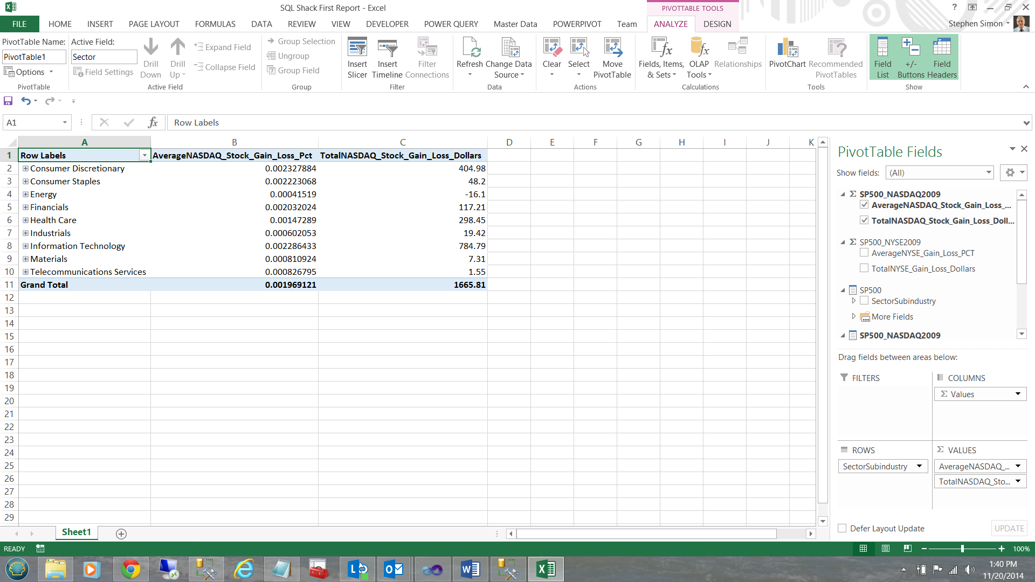
Task: Open Google Chrome from the taskbar
Action: (x=130, y=569)
